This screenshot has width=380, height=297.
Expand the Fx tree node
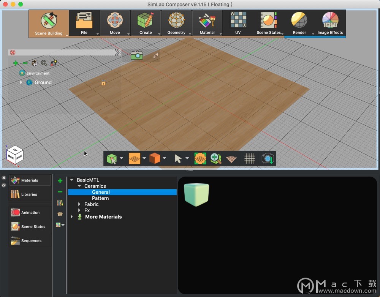pyautogui.click(x=79, y=210)
